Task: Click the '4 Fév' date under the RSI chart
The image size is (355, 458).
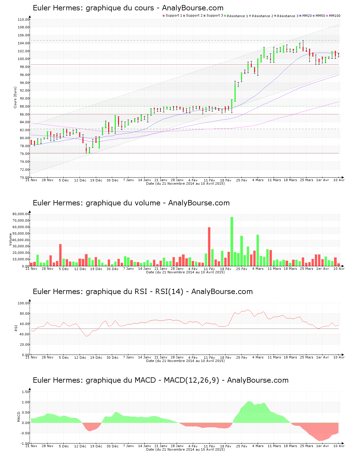Action: (193, 357)
